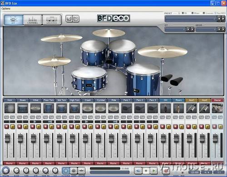The width and height of the screenshot is (227, 177).
Task: Click the floor tom in kit view
Action: (143, 80)
